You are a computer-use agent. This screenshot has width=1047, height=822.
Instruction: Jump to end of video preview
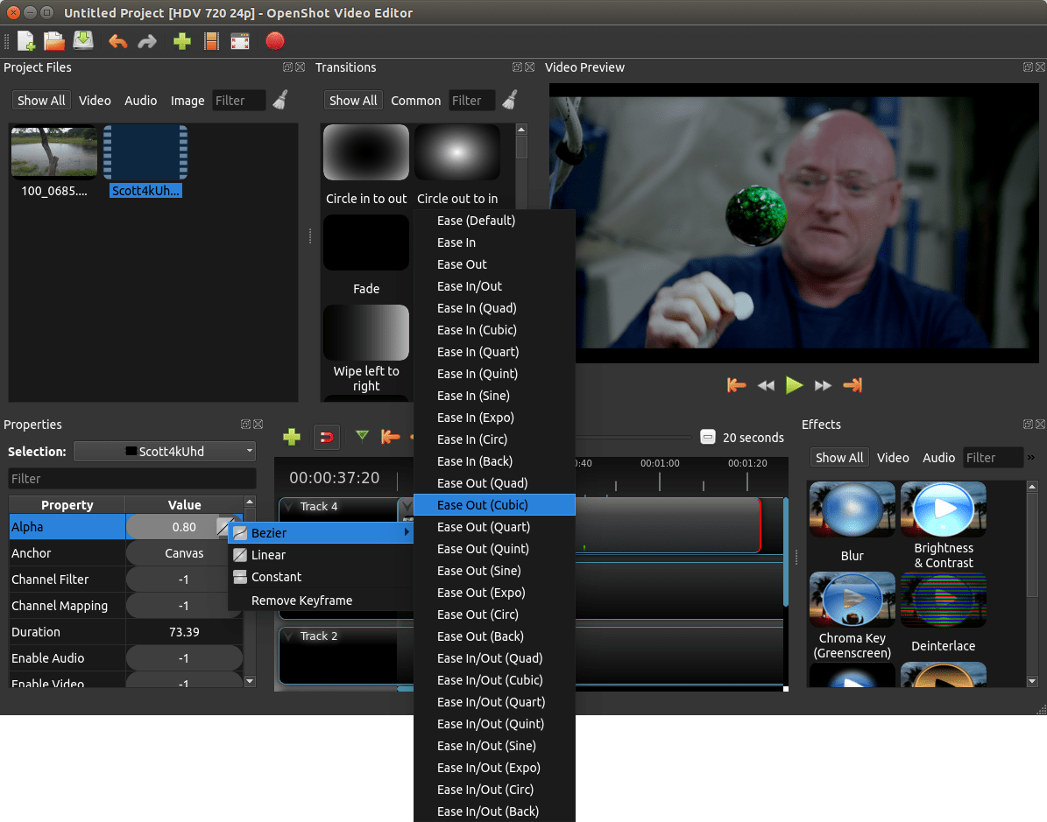point(852,385)
